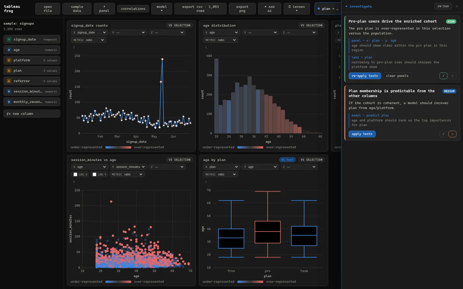Open the lenses menu
463x289 pixels.
tap(297, 9)
